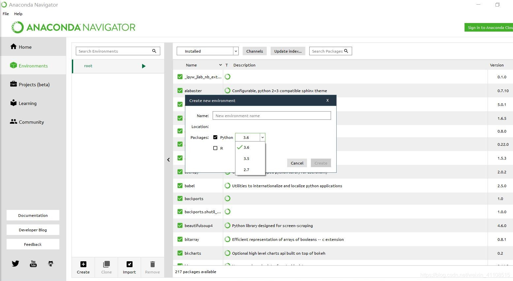Select the Environments cube icon
Image resolution: width=513 pixels, height=281 pixels.
13,65
